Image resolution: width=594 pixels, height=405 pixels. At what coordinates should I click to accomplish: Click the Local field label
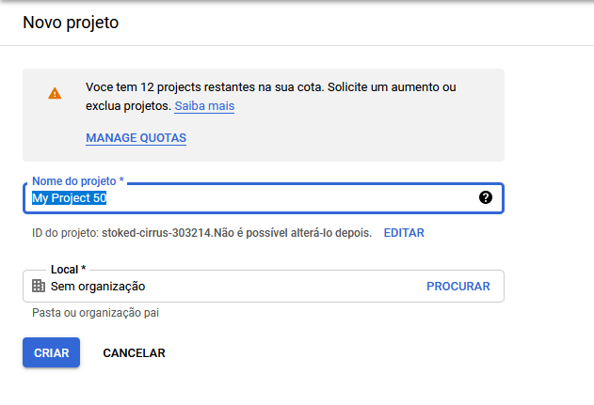click(69, 270)
